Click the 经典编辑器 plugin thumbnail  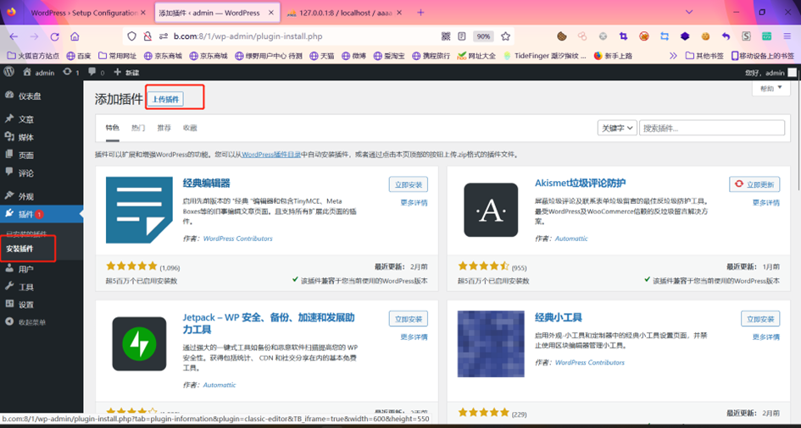(x=139, y=210)
